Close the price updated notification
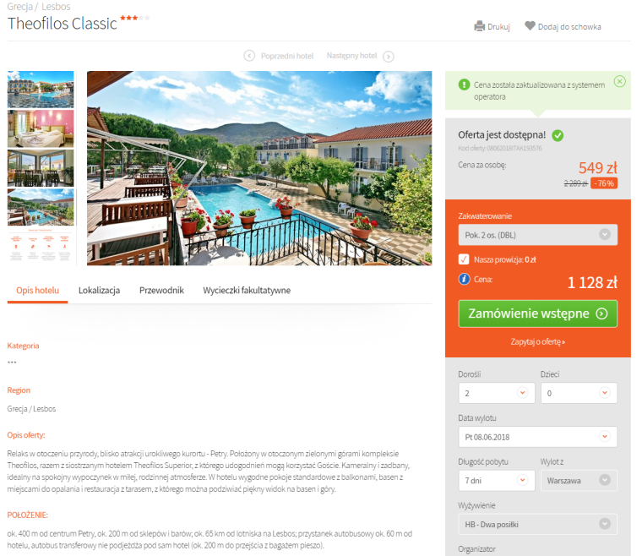Viewport: 642px width, 556px height. [619, 81]
